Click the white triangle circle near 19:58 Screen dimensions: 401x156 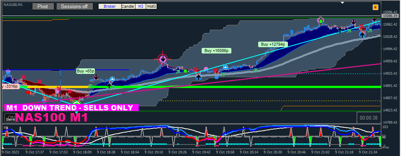225,67
